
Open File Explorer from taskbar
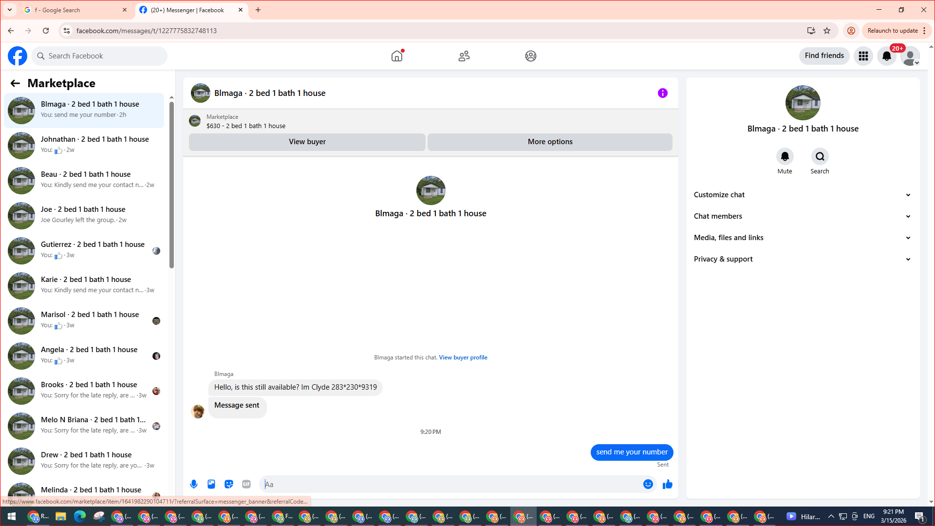coord(60,516)
